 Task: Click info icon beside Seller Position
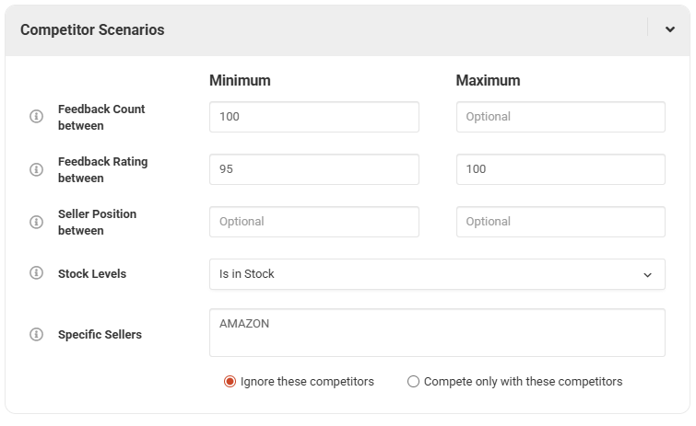(37, 222)
